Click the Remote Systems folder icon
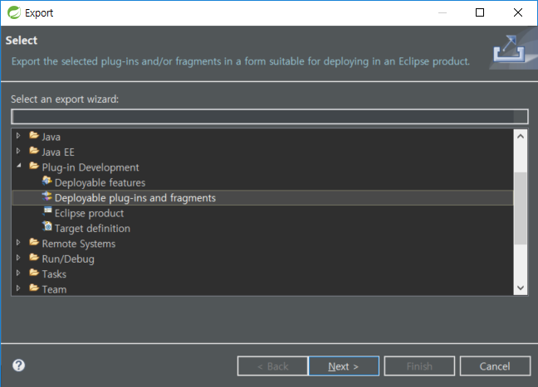538x387 pixels. point(34,242)
